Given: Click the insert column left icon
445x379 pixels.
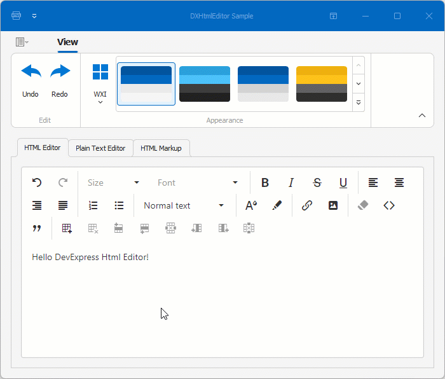Looking at the screenshot, I should tap(196, 228).
